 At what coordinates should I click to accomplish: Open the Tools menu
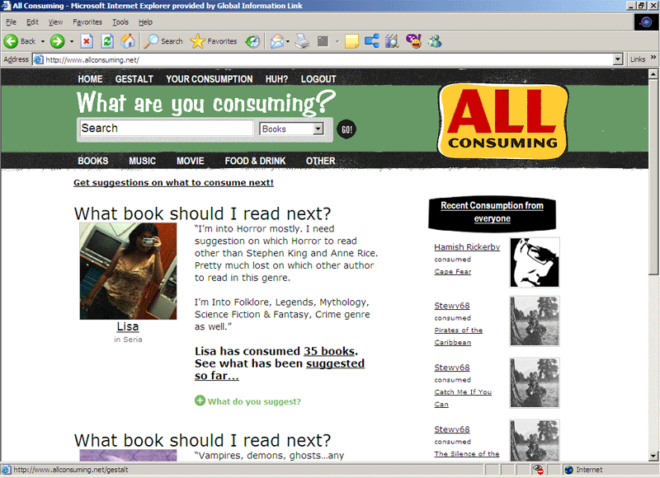pos(120,22)
